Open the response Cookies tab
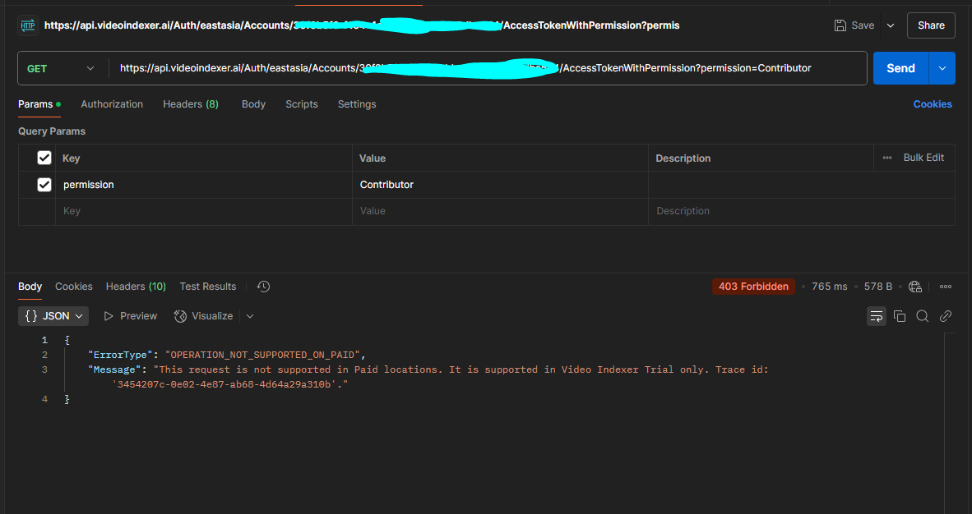 [74, 286]
